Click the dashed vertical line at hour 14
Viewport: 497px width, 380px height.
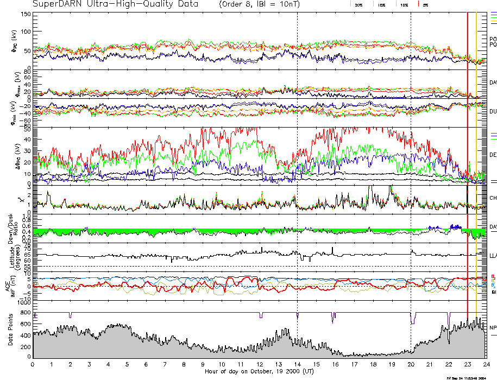(x=297, y=163)
